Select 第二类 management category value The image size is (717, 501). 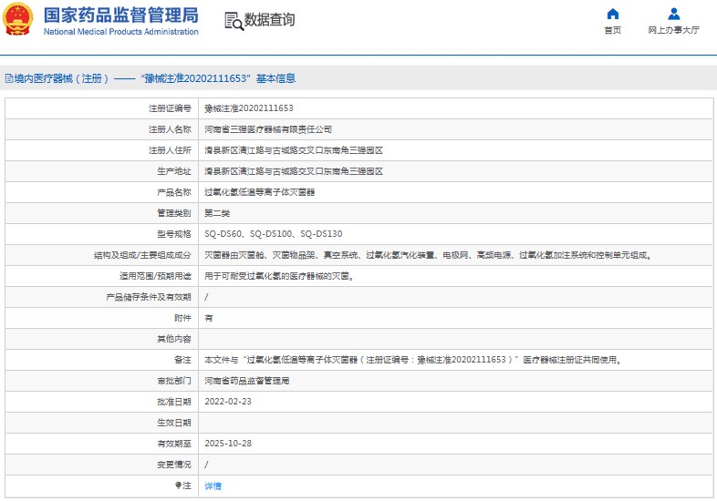[217, 213]
